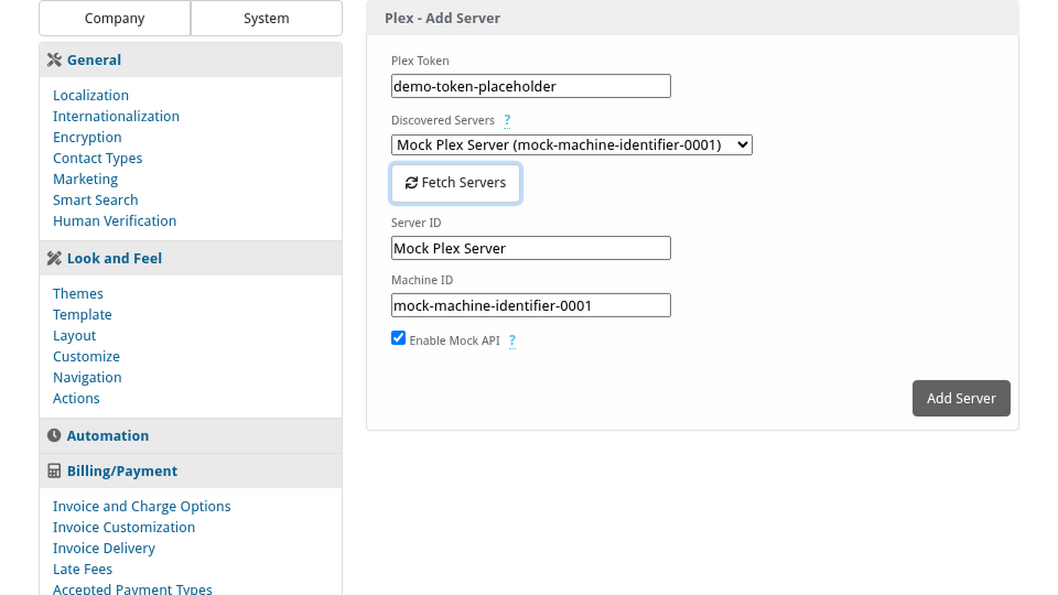Toggle the Enable Mock API checkbox
The height and width of the screenshot is (595, 1058).
click(x=398, y=338)
